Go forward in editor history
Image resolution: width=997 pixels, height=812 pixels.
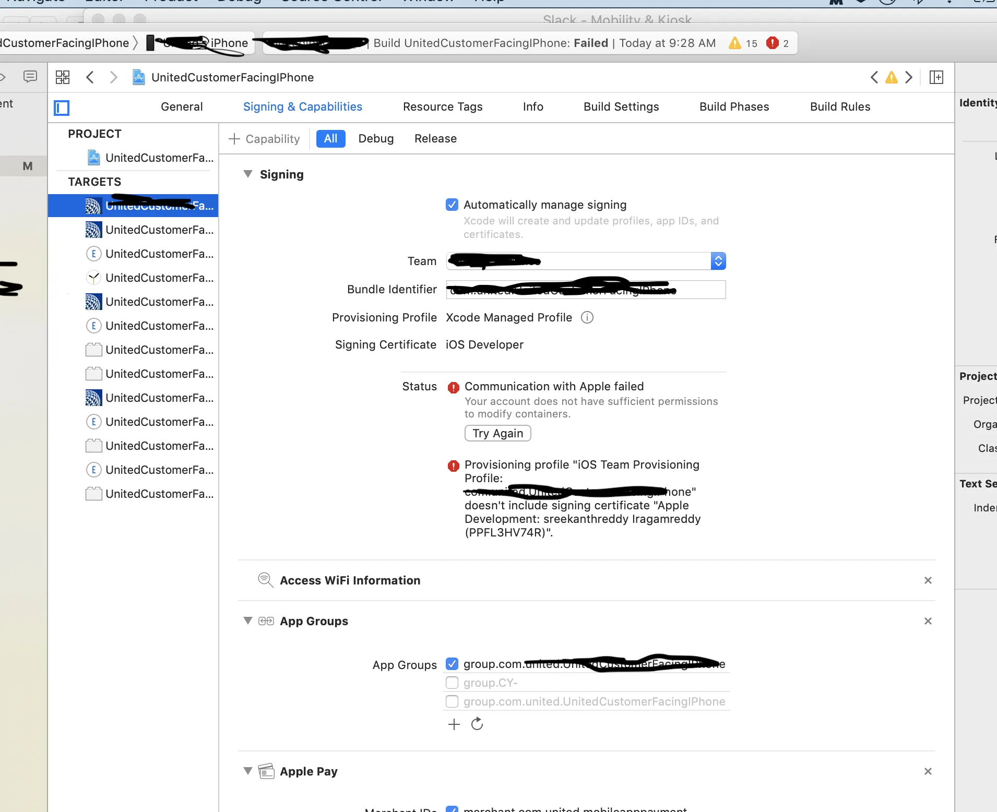pos(113,77)
